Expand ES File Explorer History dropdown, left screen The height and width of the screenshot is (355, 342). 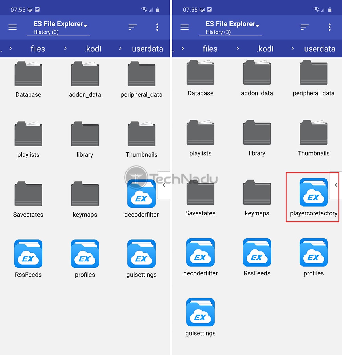point(58,28)
